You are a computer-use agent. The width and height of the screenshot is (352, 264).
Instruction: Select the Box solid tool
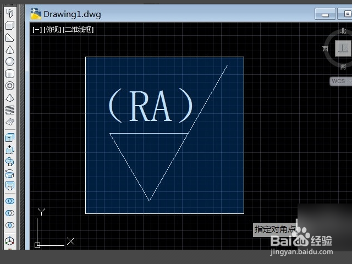point(10,25)
